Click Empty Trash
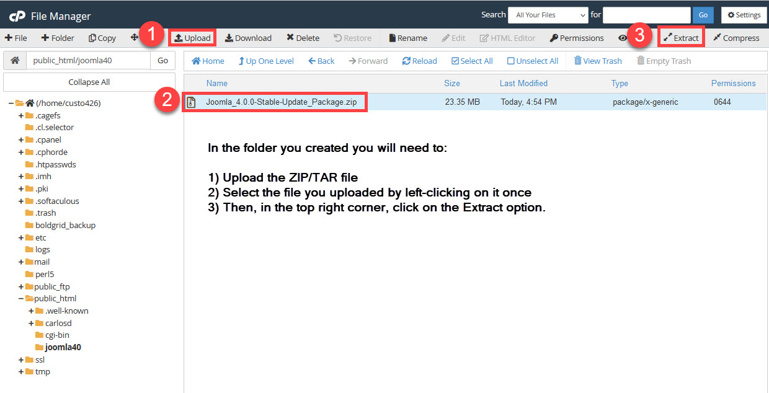 [664, 61]
